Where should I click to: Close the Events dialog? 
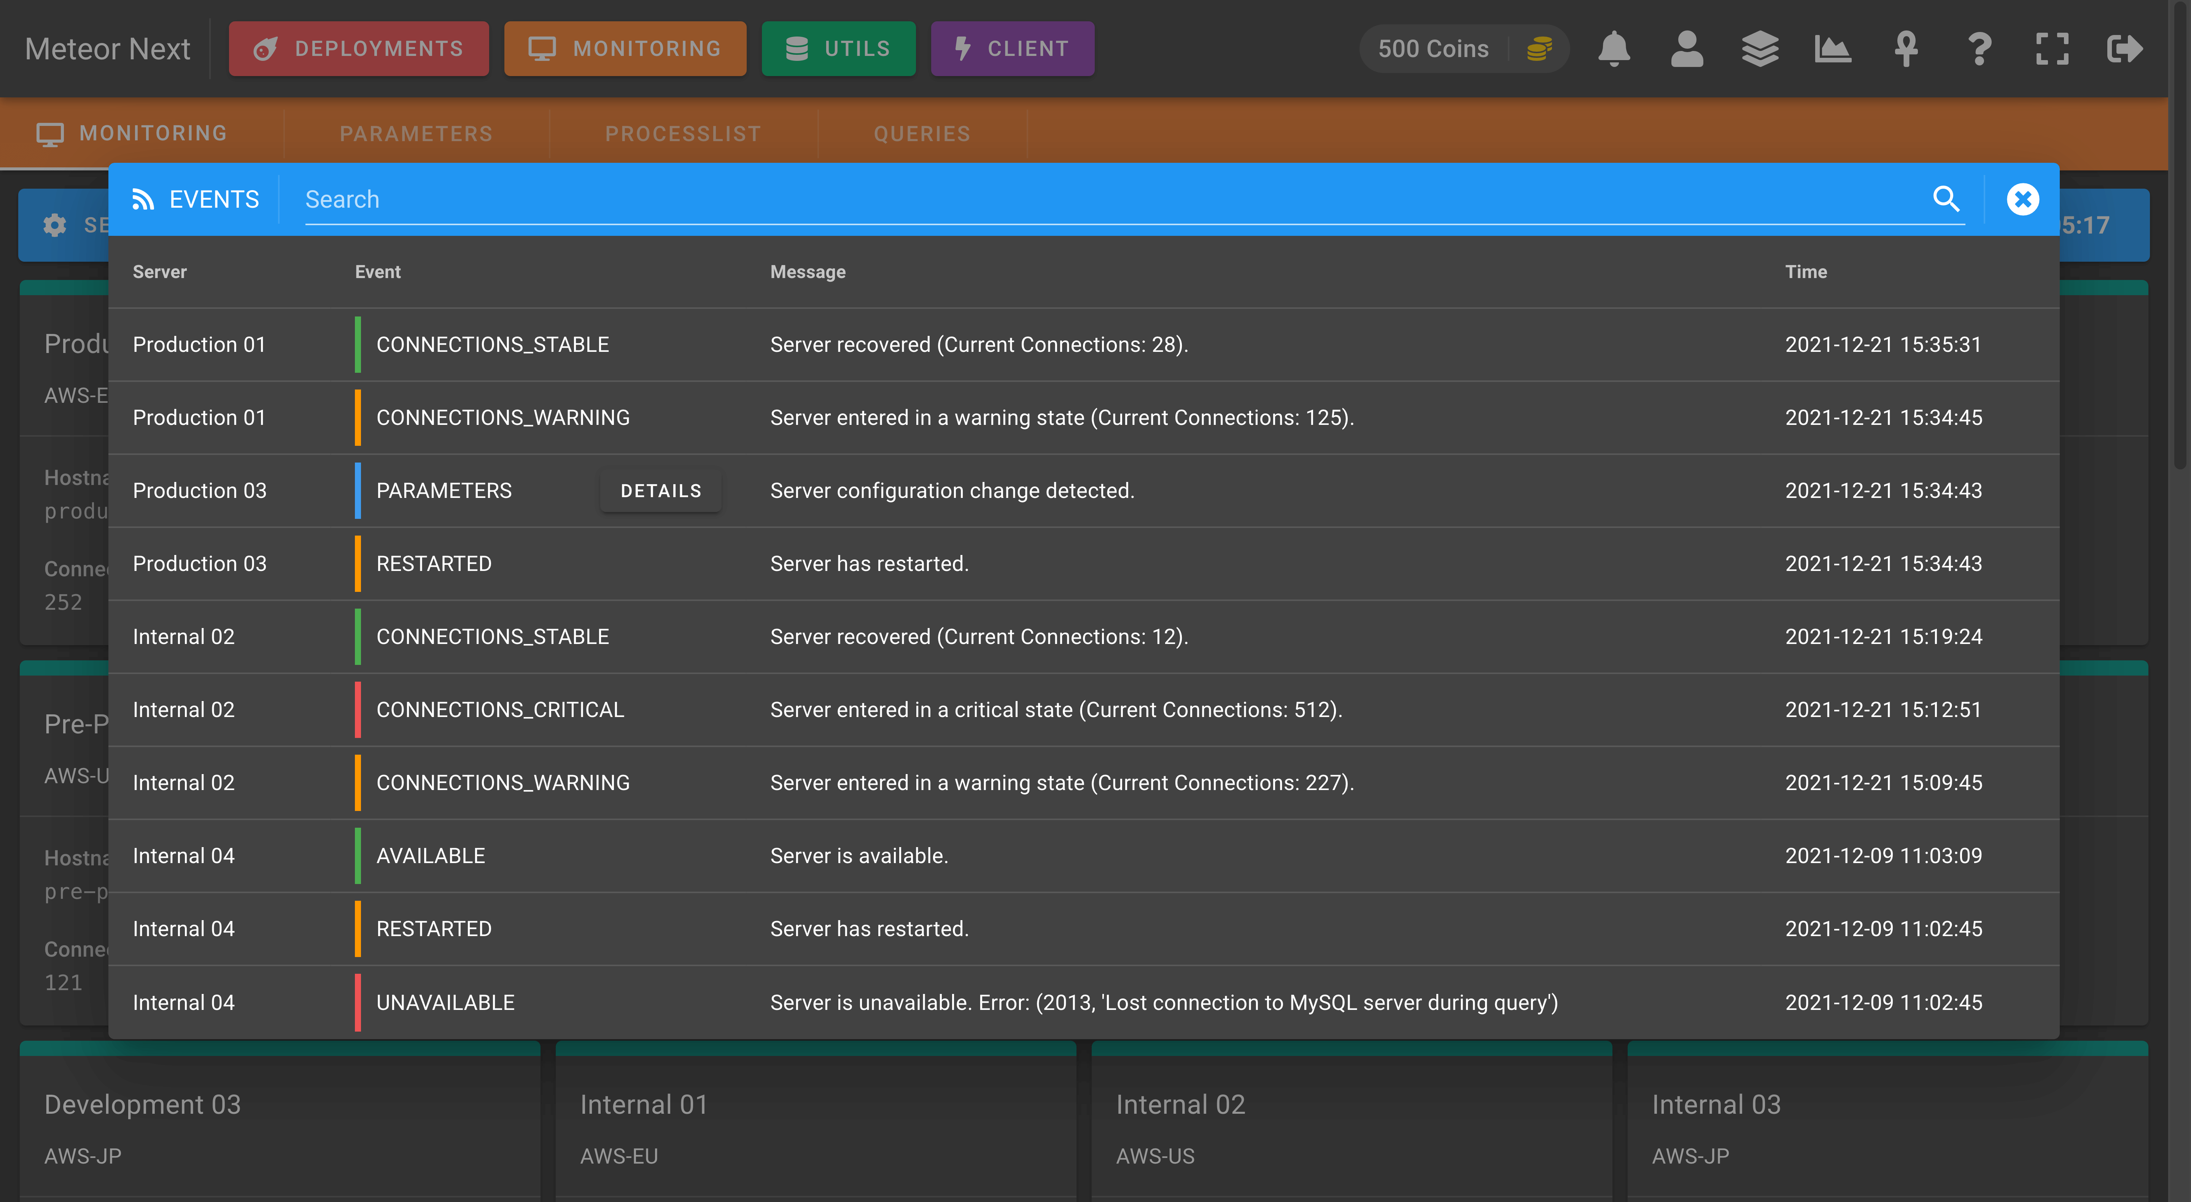click(2022, 199)
